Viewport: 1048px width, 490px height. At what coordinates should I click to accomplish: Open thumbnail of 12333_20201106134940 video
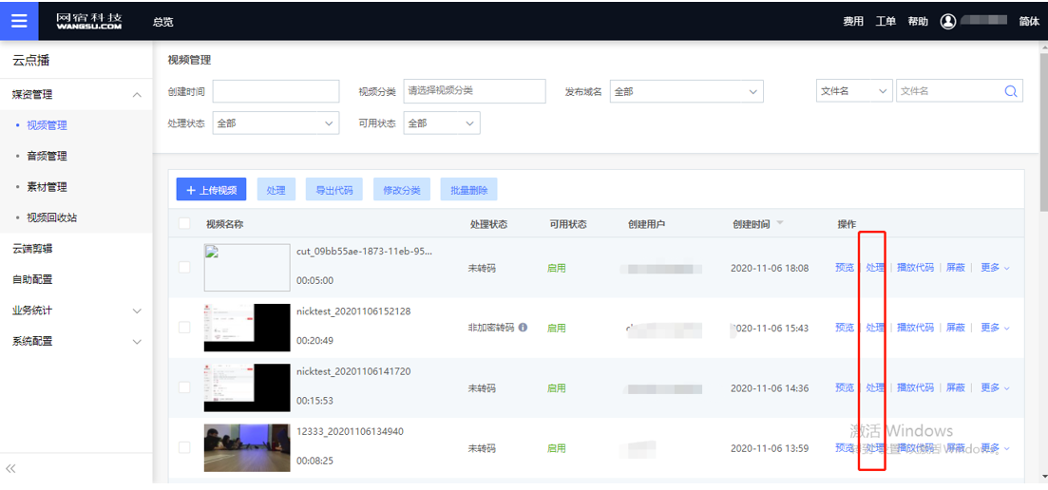pos(247,448)
